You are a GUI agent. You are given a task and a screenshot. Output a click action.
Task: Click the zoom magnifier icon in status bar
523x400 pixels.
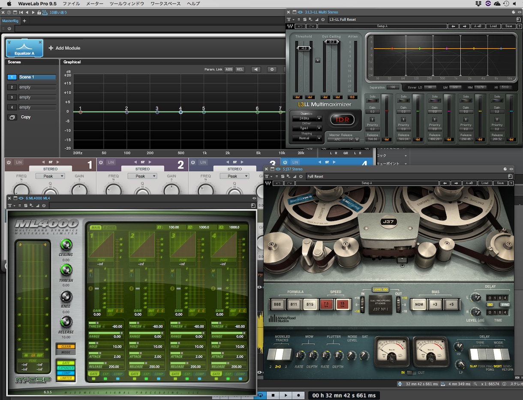click(x=475, y=383)
